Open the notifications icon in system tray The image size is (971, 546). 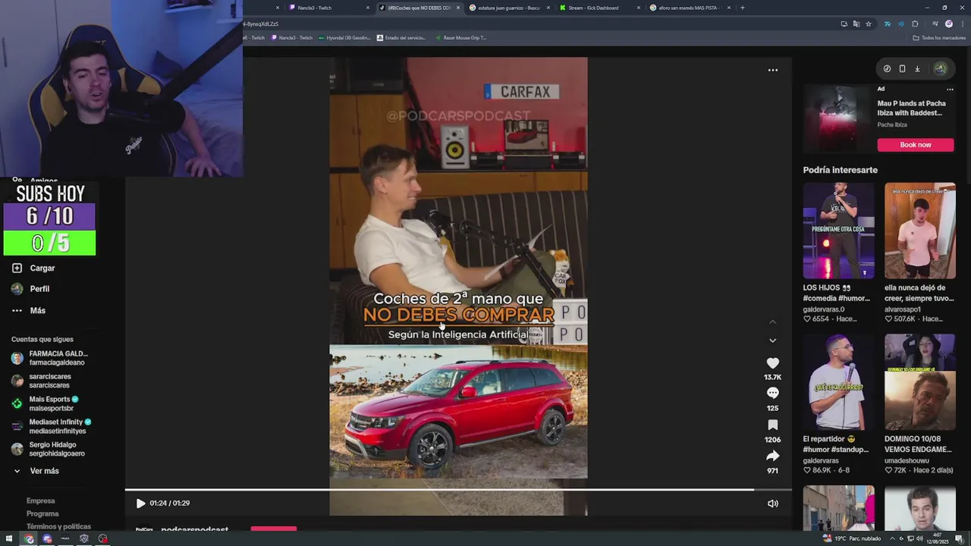pos(960,538)
